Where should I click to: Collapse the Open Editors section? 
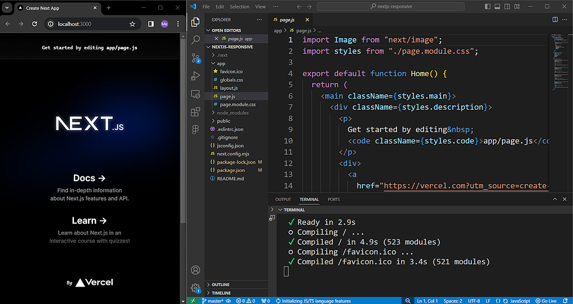[x=236, y=30]
